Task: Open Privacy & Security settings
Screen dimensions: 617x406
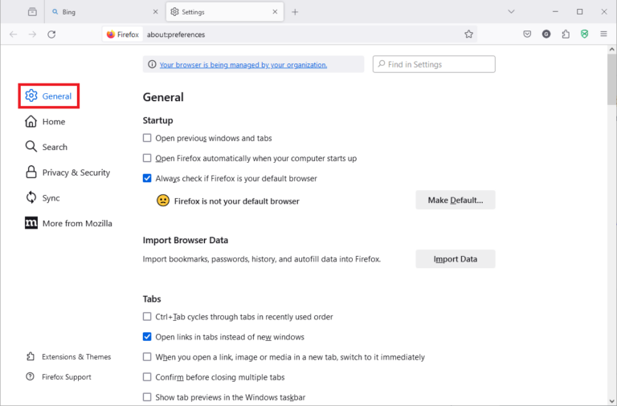Action: (x=67, y=173)
